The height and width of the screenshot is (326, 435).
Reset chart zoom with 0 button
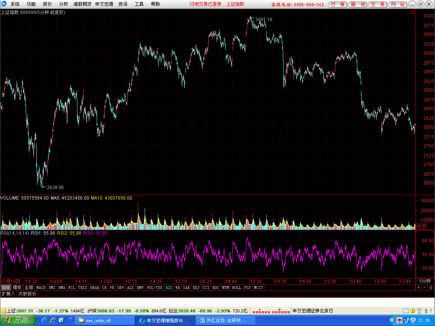[431, 288]
